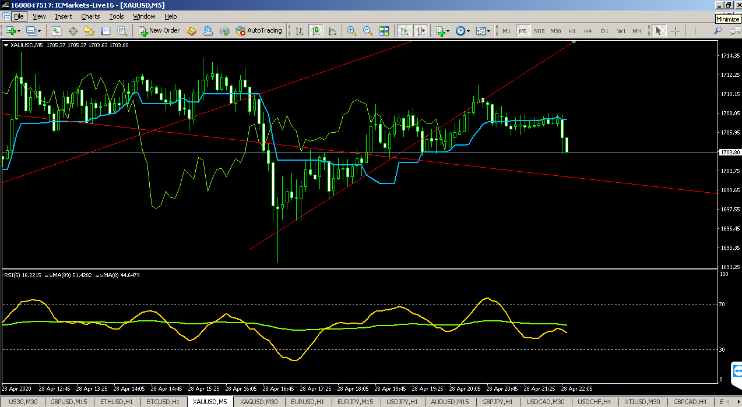Screen dimensions: 742x407
Task: Toggle the Market Watch window
Action: [x=57, y=31]
